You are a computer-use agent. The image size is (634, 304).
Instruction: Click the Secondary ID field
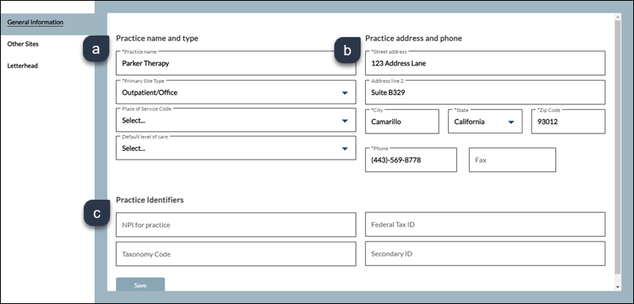click(485, 253)
